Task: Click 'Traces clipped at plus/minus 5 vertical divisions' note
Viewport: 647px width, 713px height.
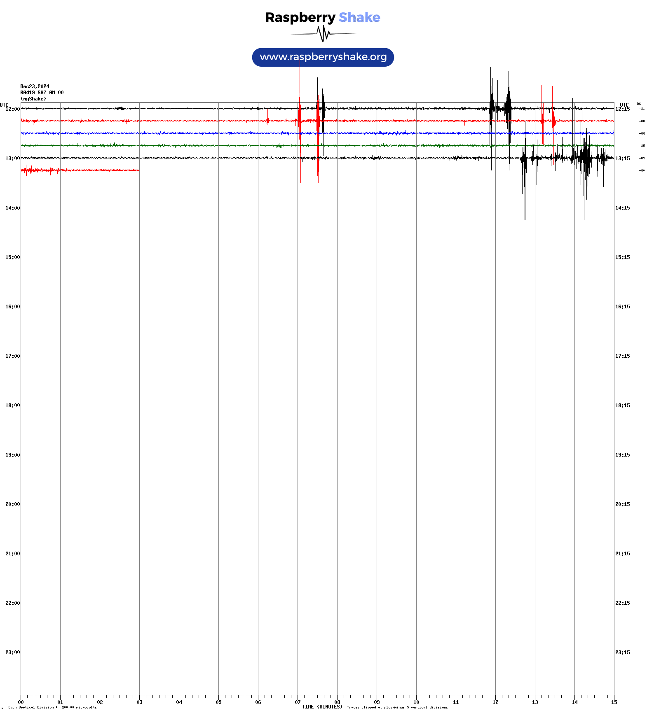Action: pyautogui.click(x=397, y=708)
